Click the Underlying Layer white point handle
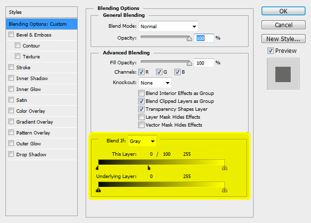Viewport: 311px width, 223px height. 224,189
